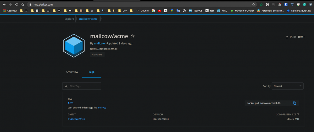This screenshot has width=314, height=132.
Task: Go to Explore in breadcrumb
Action: pos(69,19)
